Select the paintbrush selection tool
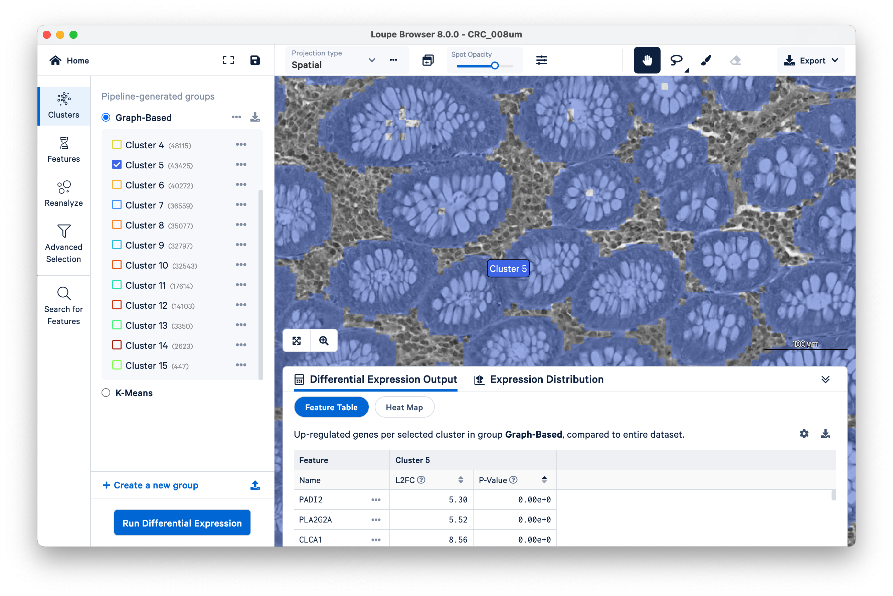Image resolution: width=893 pixels, height=596 pixels. tap(706, 60)
